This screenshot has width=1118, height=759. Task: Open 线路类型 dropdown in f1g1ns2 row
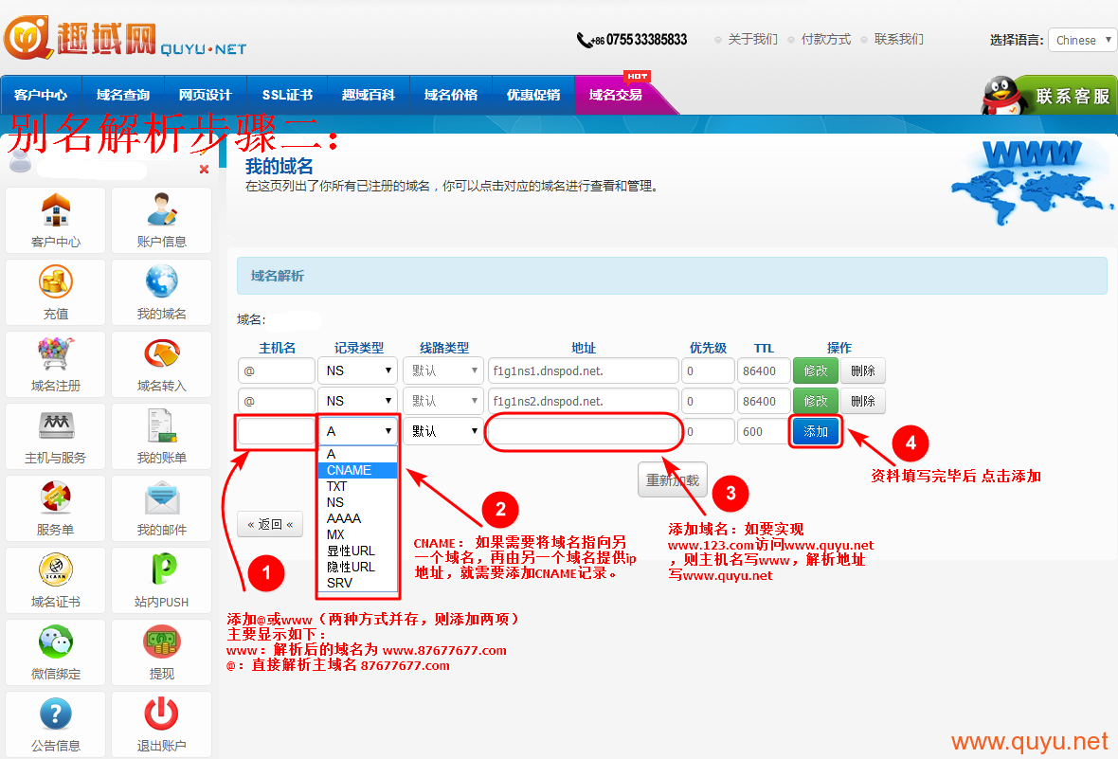tap(443, 401)
